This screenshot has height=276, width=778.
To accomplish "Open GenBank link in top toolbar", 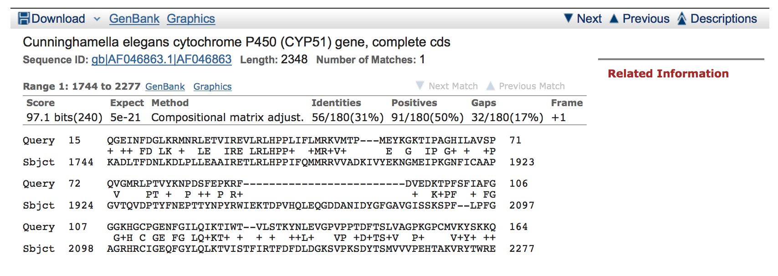I will [x=134, y=19].
